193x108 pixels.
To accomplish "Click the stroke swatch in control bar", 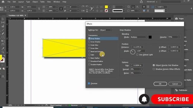I will 106,11.
